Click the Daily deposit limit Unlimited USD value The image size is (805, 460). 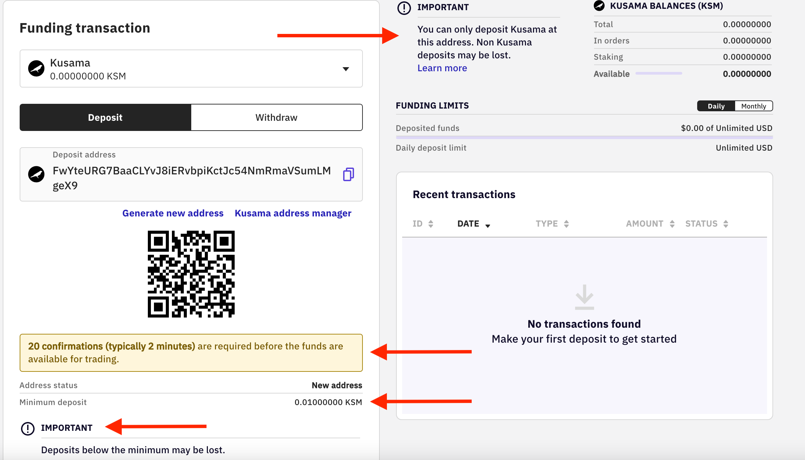coord(744,148)
